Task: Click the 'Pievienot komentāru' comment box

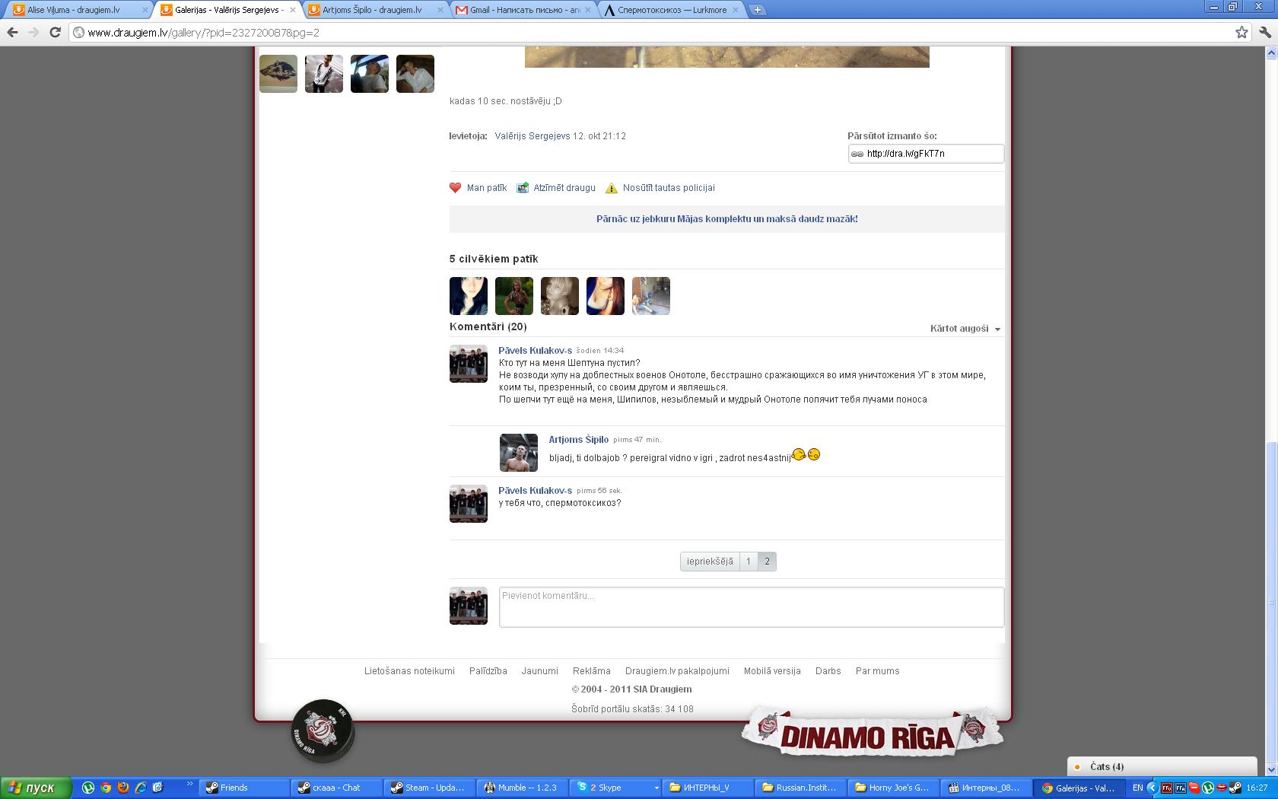Action: coord(752,607)
